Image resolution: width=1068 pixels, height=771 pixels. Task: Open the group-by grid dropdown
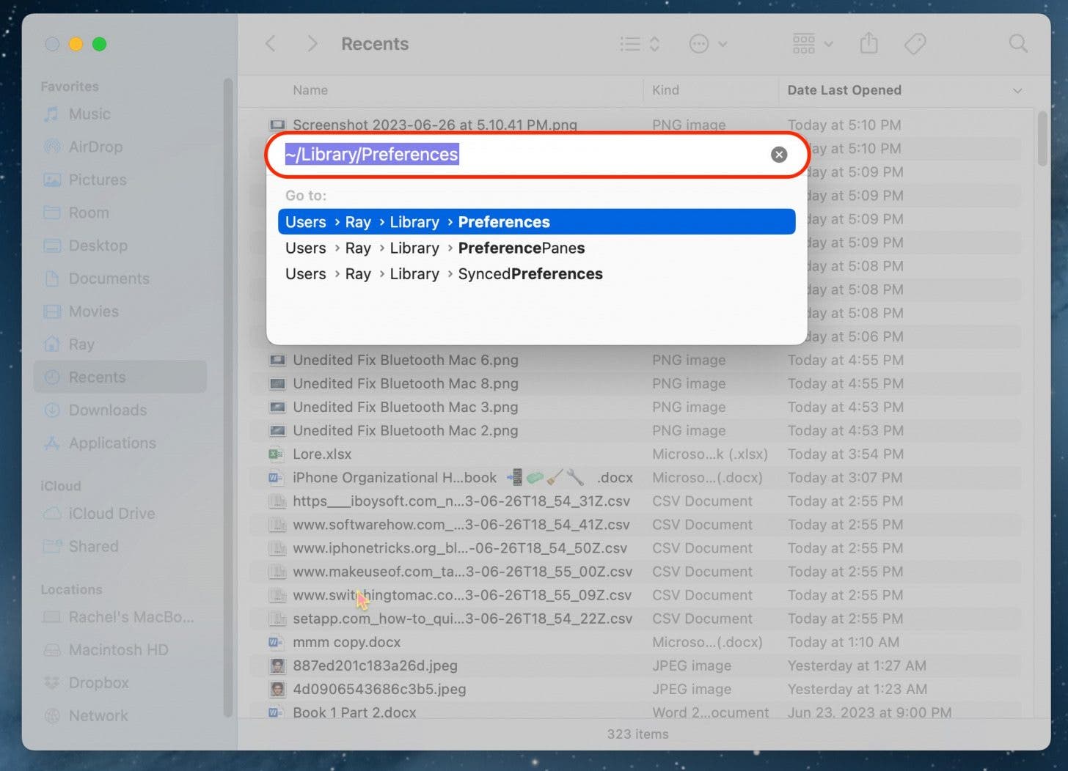812,44
